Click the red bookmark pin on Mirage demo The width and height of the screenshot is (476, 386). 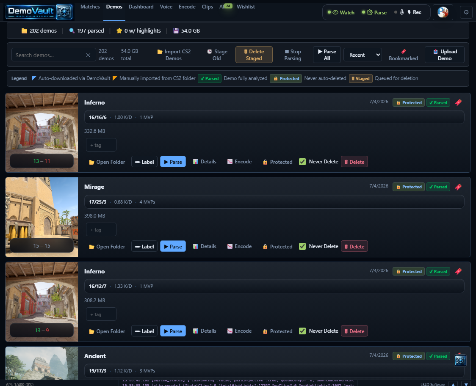[x=458, y=187]
